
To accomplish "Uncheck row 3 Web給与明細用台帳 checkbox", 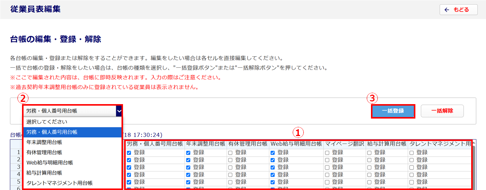I will coord(273,167).
